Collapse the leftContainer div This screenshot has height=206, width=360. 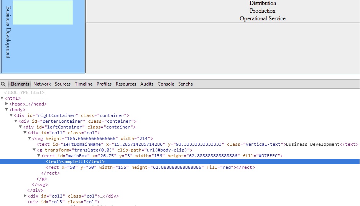click(x=20, y=127)
